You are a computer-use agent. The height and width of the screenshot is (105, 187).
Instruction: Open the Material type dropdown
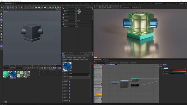[79, 76]
